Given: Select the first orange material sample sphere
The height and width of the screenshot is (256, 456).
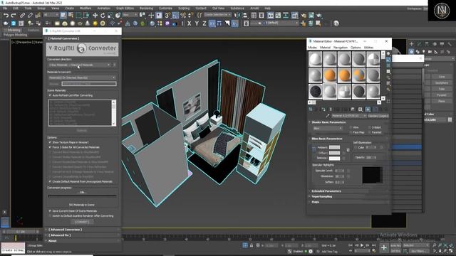Looking at the screenshot, I should 330,75.
